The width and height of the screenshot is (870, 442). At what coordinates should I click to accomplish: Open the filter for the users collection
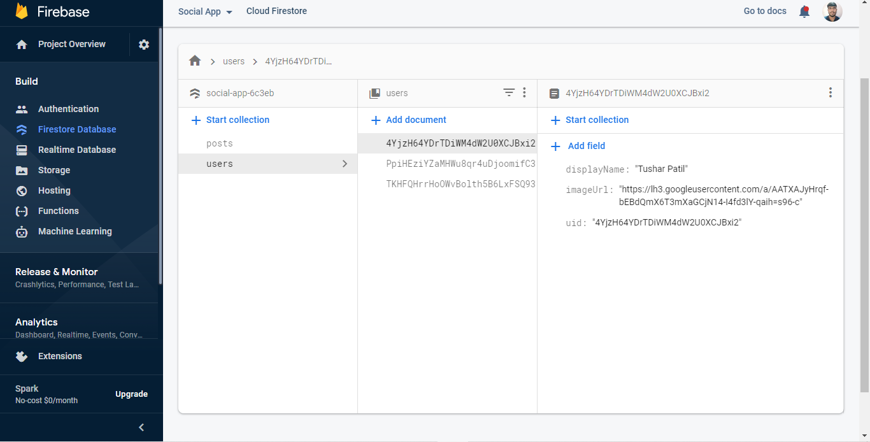tap(509, 92)
